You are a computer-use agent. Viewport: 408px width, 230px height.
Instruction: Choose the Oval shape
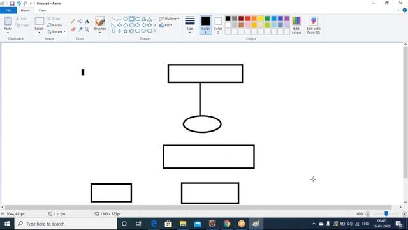click(126, 19)
